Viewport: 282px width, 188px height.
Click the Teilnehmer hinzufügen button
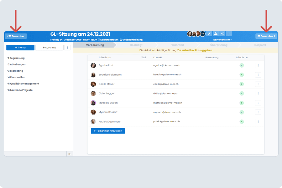(x=108, y=131)
